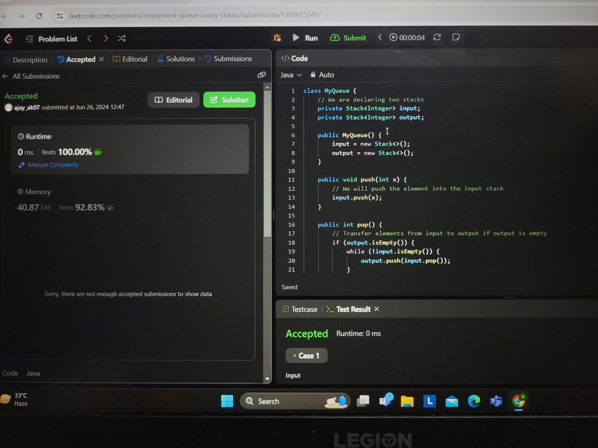Switch to the Testcase tab

(299, 309)
